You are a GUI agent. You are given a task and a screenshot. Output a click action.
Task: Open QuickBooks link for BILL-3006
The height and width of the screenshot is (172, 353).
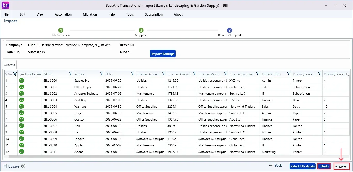21,119
